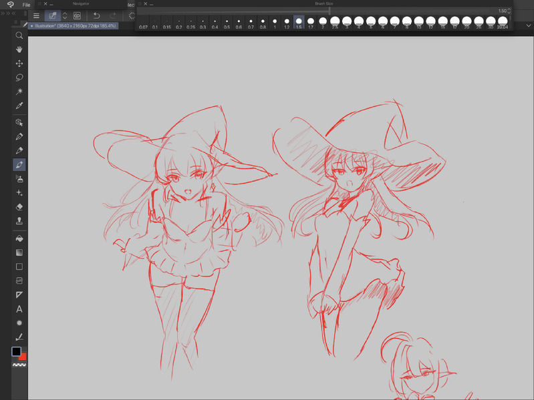
Task: Choose brush size preset 0.8
Action: pos(263,23)
